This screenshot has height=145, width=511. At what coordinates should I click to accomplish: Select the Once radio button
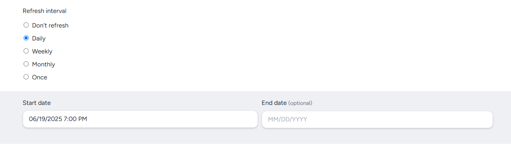tap(26, 77)
